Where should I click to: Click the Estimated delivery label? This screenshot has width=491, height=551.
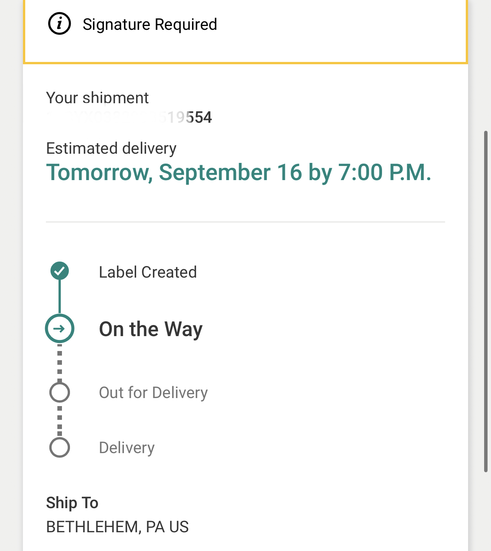[x=111, y=148]
